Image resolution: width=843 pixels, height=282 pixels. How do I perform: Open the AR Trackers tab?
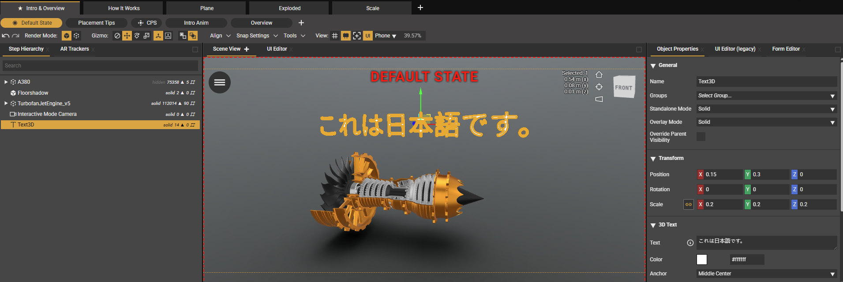click(75, 49)
